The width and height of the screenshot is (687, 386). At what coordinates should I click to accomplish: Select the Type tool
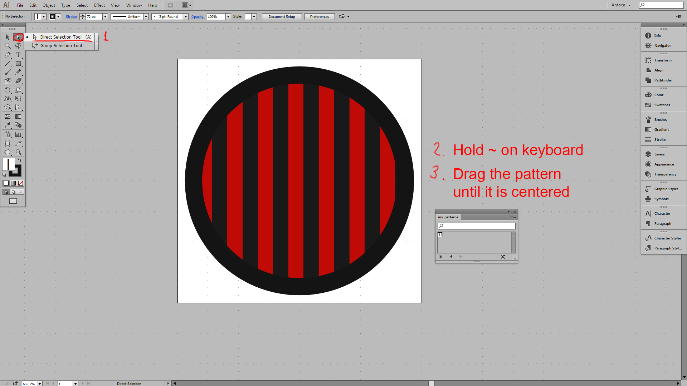pos(18,55)
